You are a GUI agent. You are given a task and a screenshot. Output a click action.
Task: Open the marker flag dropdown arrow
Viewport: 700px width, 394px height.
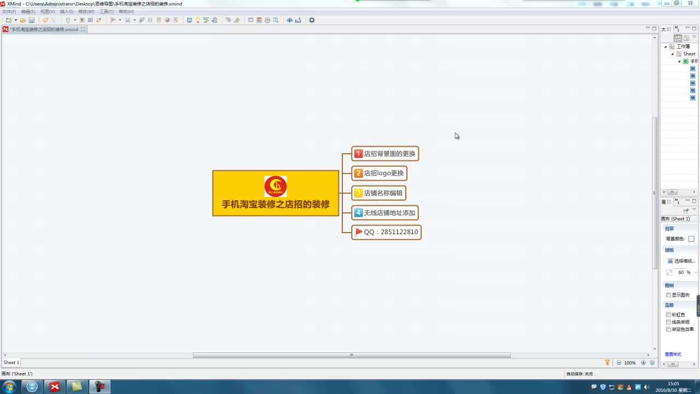[x=120, y=20]
